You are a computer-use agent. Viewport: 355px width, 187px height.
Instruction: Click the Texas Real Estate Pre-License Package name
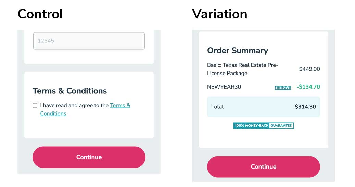[x=242, y=69]
